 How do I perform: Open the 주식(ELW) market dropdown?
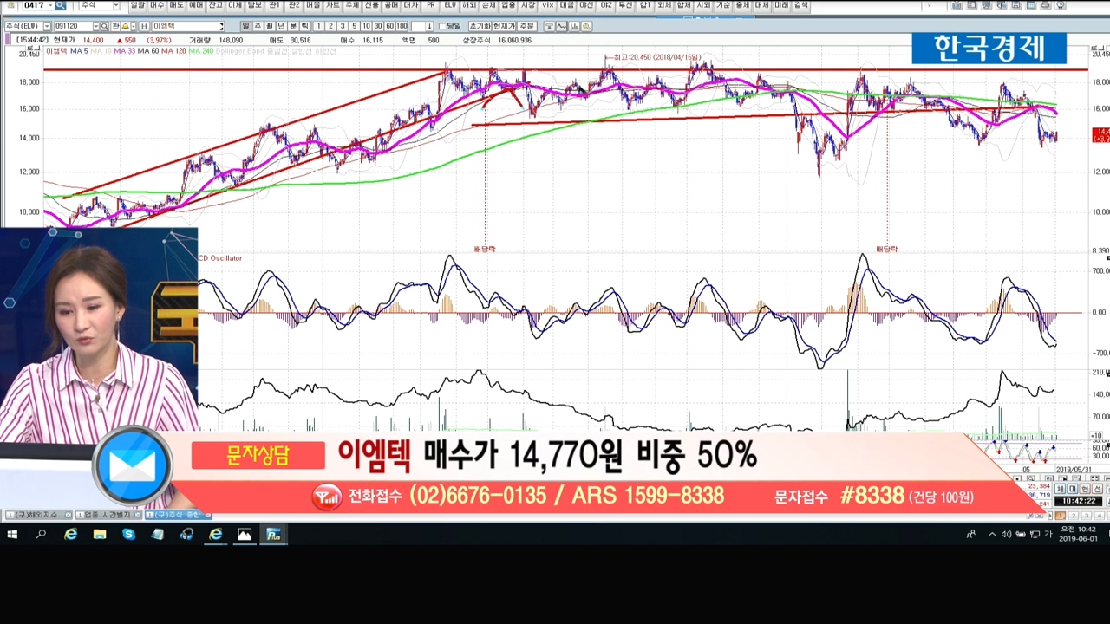tap(47, 27)
